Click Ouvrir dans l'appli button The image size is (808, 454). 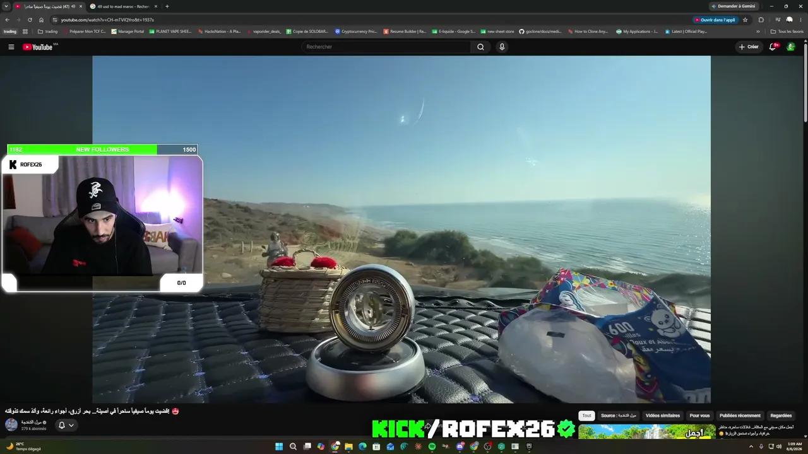click(x=715, y=20)
